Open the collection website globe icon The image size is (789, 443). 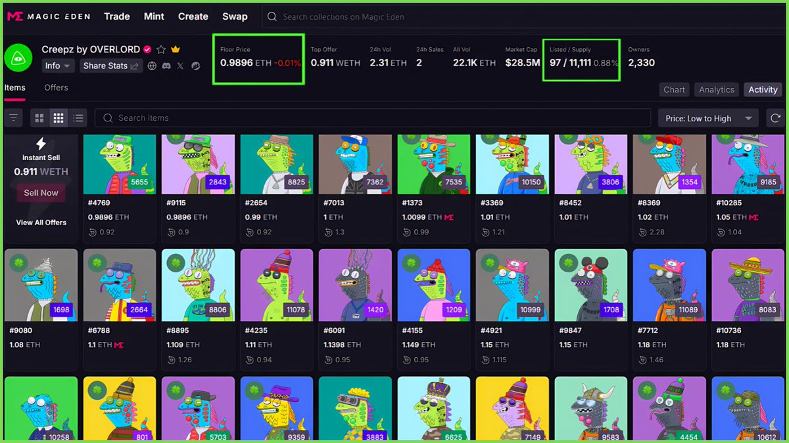tap(152, 66)
